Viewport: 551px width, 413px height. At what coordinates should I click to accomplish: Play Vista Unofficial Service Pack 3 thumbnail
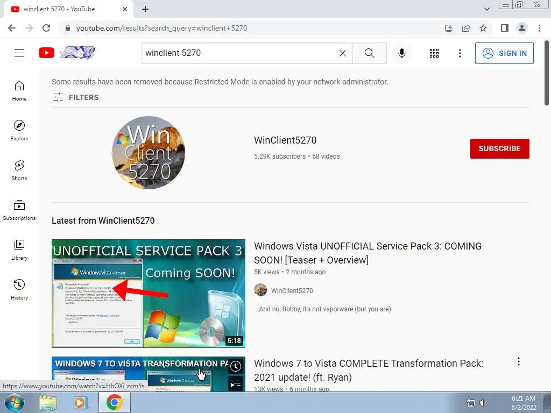149,294
